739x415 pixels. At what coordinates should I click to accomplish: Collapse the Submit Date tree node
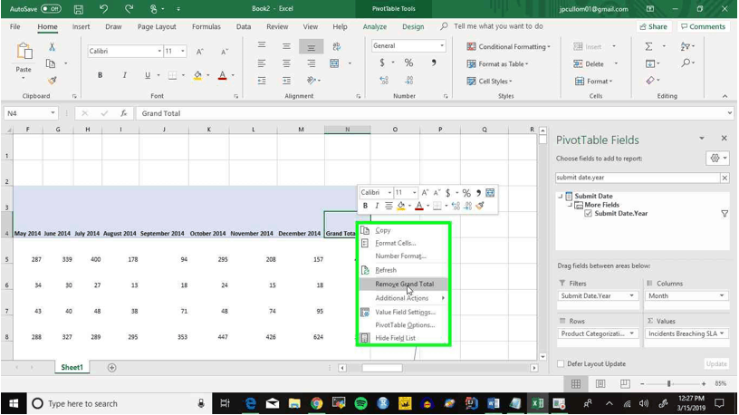tap(561, 197)
